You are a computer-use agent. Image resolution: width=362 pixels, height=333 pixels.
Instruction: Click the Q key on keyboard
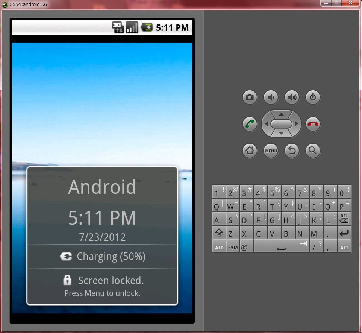pos(219,205)
